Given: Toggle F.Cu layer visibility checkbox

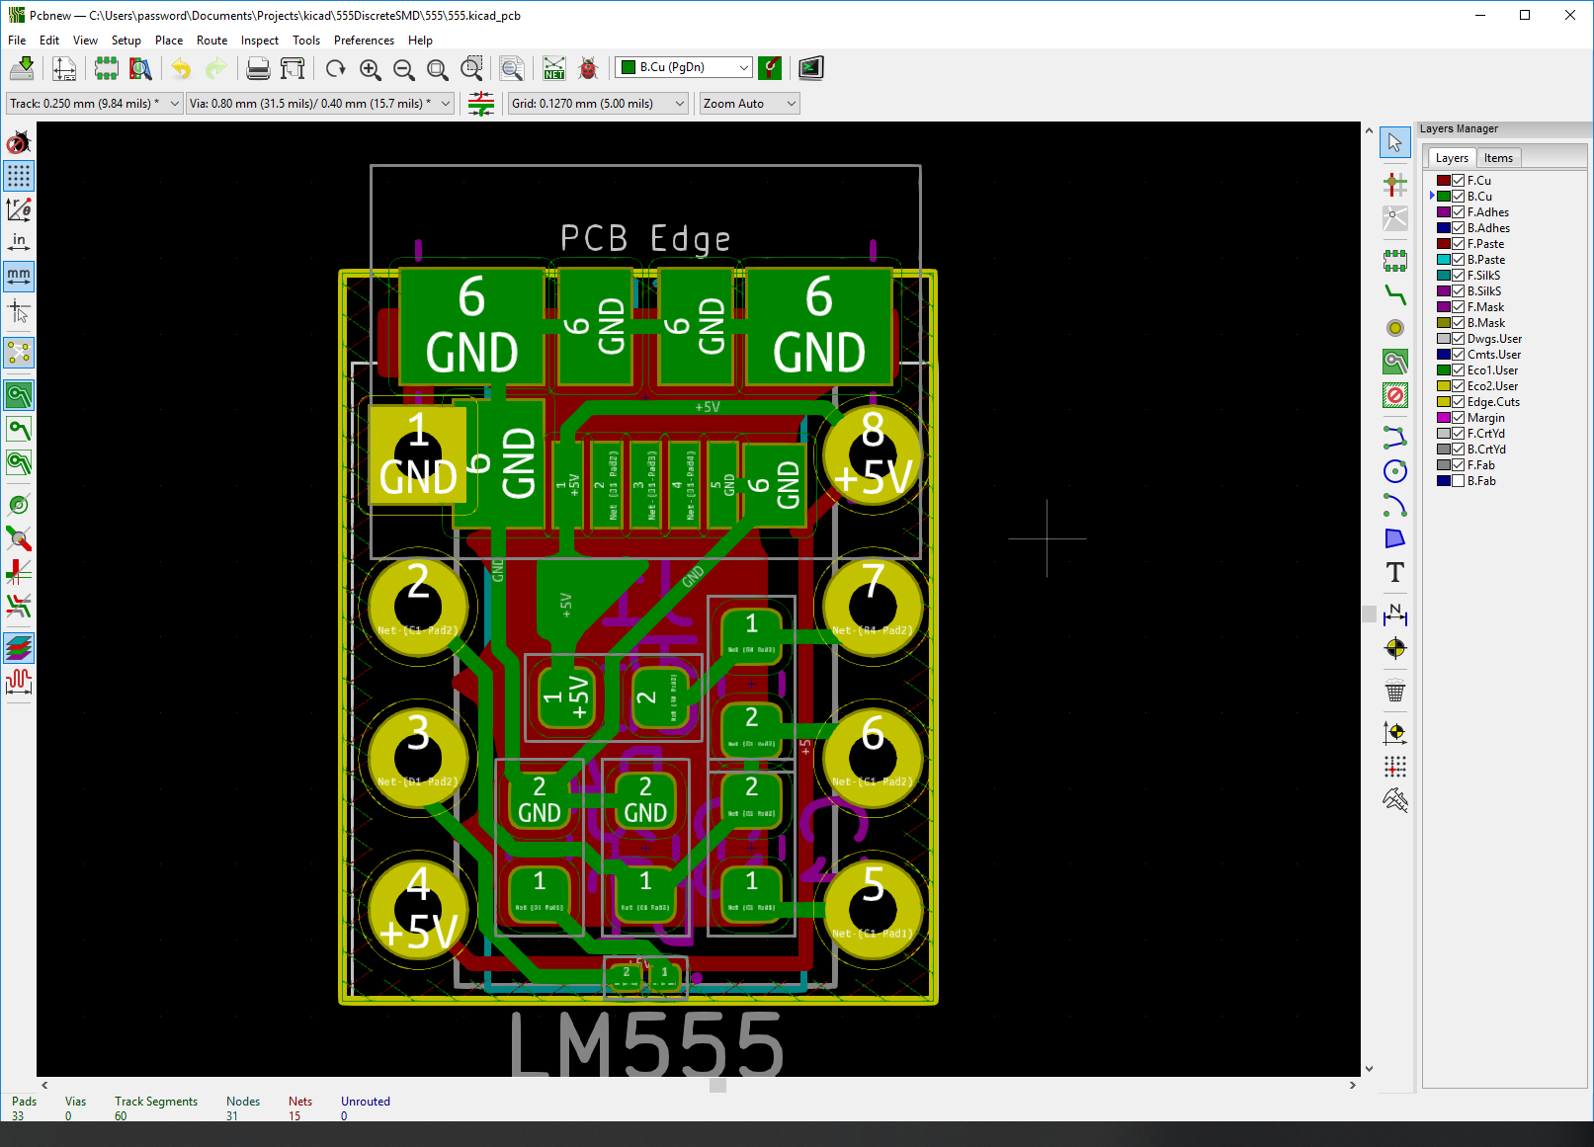Looking at the screenshot, I should pos(1458,181).
